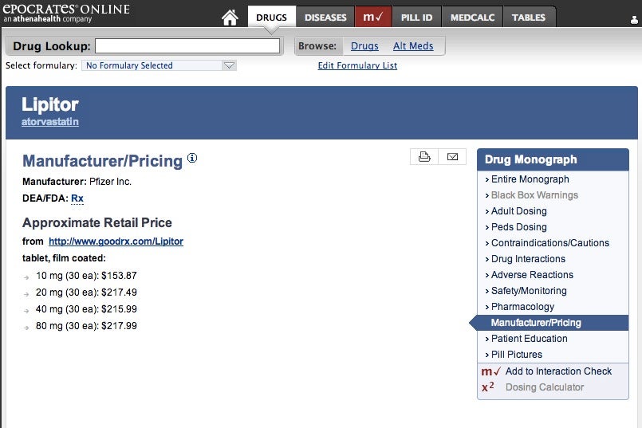This screenshot has width=642, height=428.
Task: Open Entire Monograph section
Action: (530, 179)
